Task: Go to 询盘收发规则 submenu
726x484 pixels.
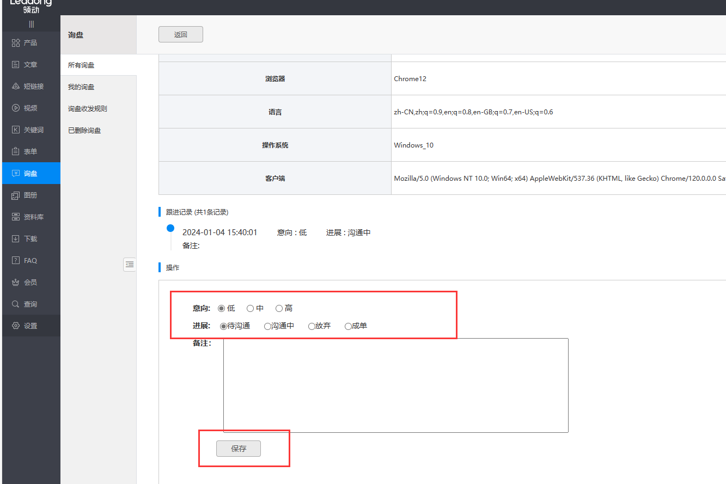Action: point(88,109)
